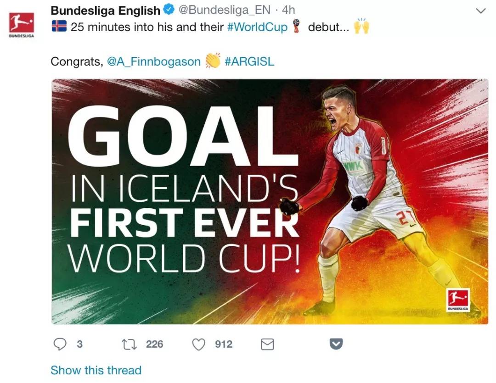Screen dimensions: 496x383
Task: Save the tweet using the Pocket icon
Action: [336, 344]
